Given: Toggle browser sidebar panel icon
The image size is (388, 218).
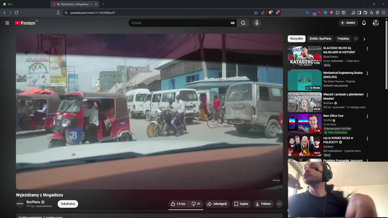Looking at the screenshot, I should pyautogui.click(x=359, y=12).
